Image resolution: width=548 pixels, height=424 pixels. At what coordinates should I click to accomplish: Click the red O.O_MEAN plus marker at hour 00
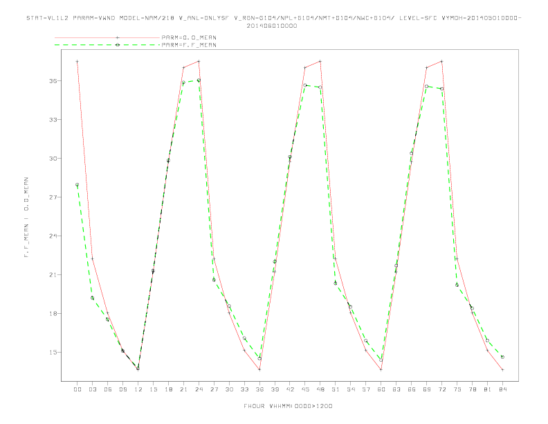77,62
